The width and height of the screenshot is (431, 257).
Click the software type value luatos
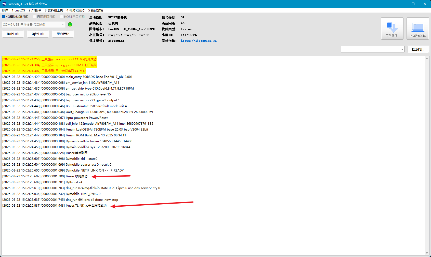(x=186, y=29)
